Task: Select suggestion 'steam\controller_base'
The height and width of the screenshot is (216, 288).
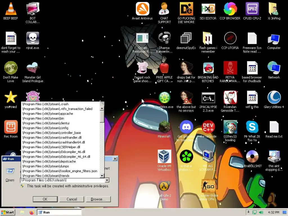Action: [61, 133]
